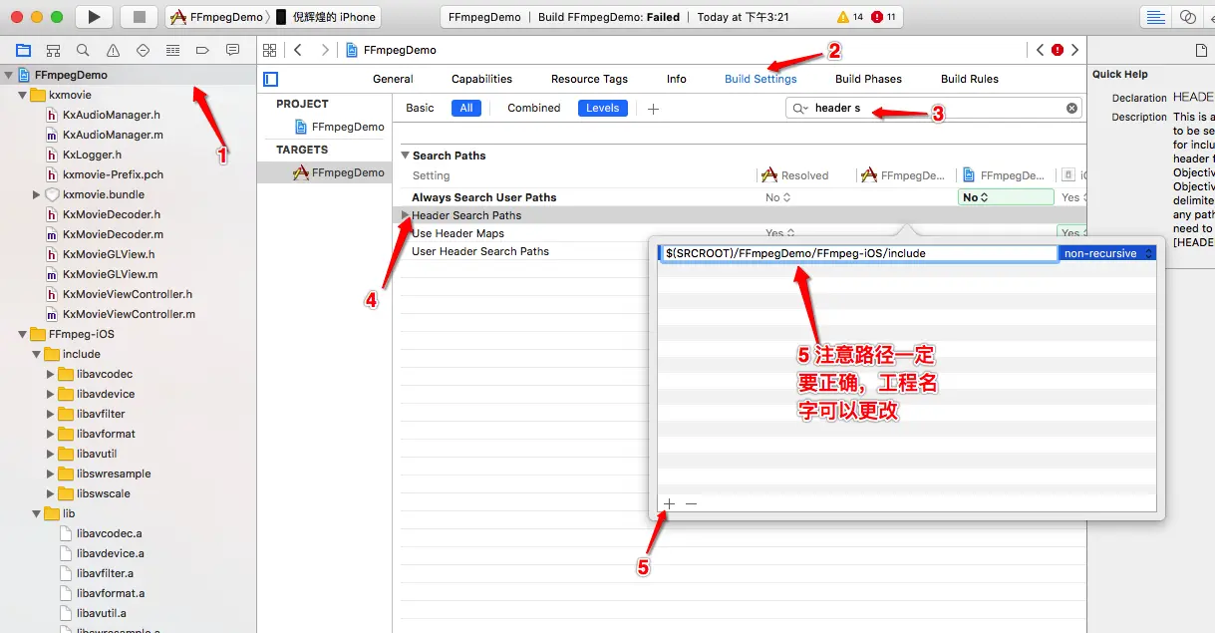Collapse the kxmovie group
Viewport: 1215px width, 633px height.
point(22,95)
